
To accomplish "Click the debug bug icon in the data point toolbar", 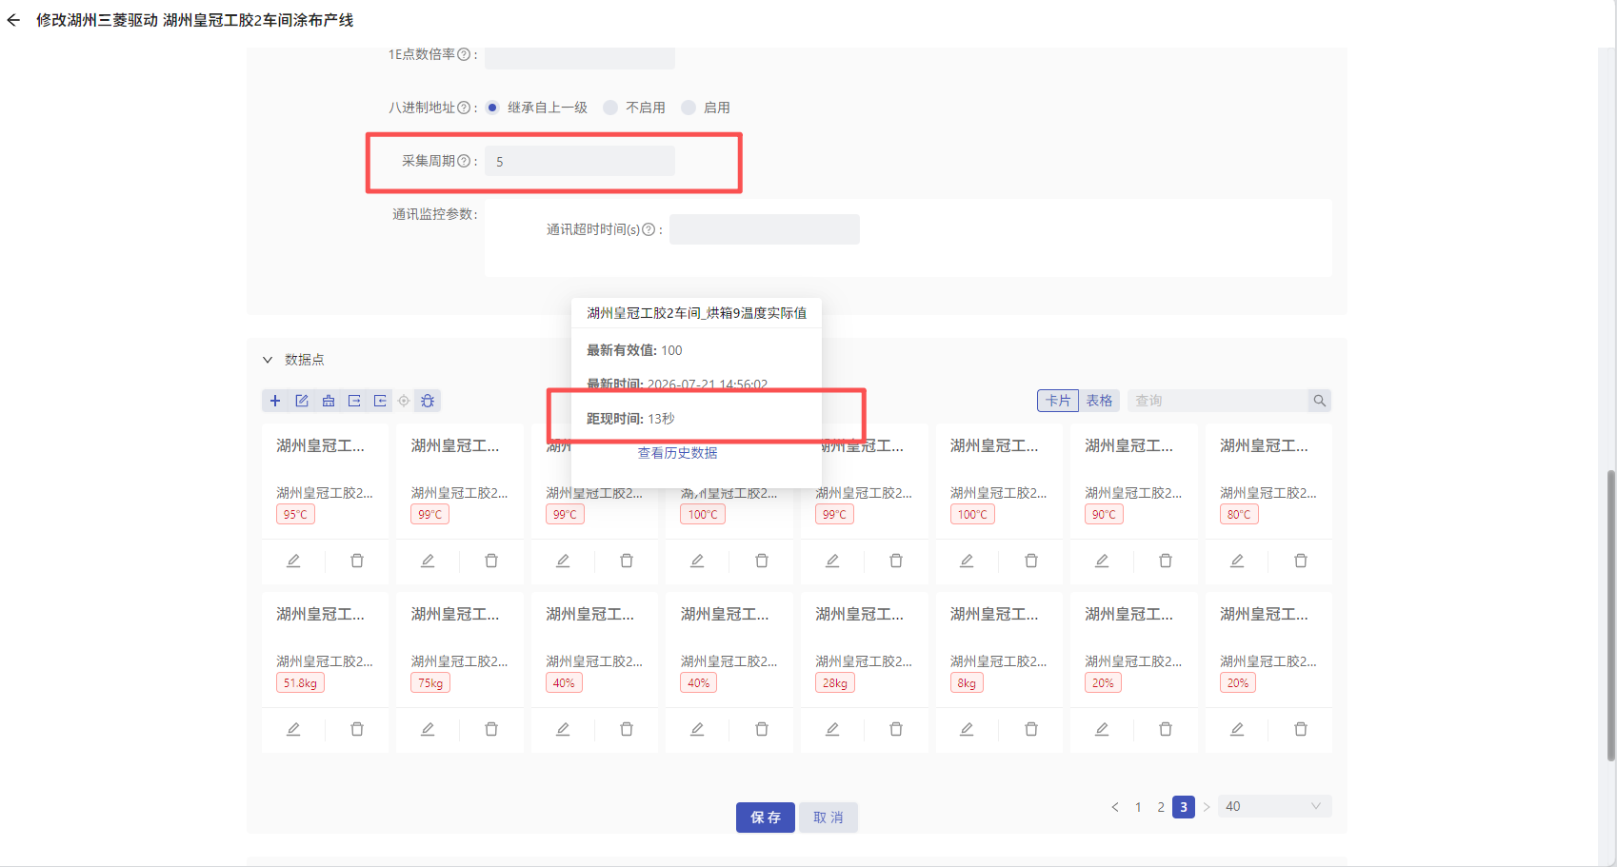I will click(x=428, y=401).
